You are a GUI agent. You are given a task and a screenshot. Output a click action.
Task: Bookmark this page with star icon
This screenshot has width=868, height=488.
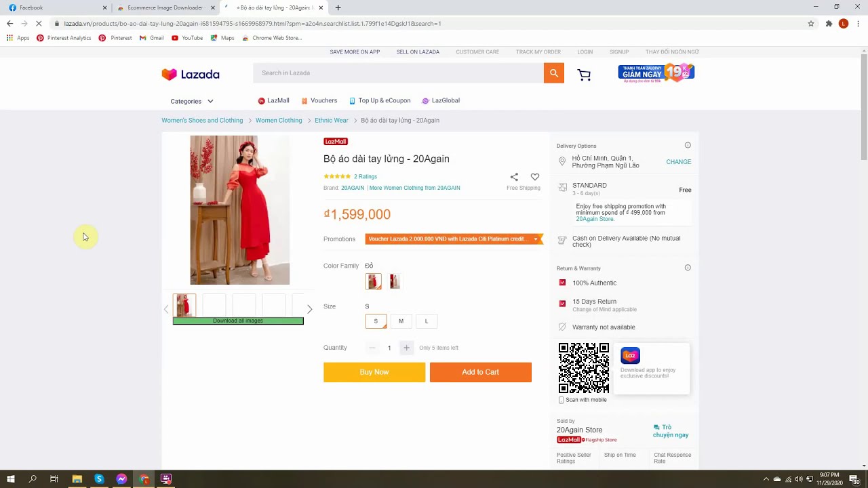point(810,24)
